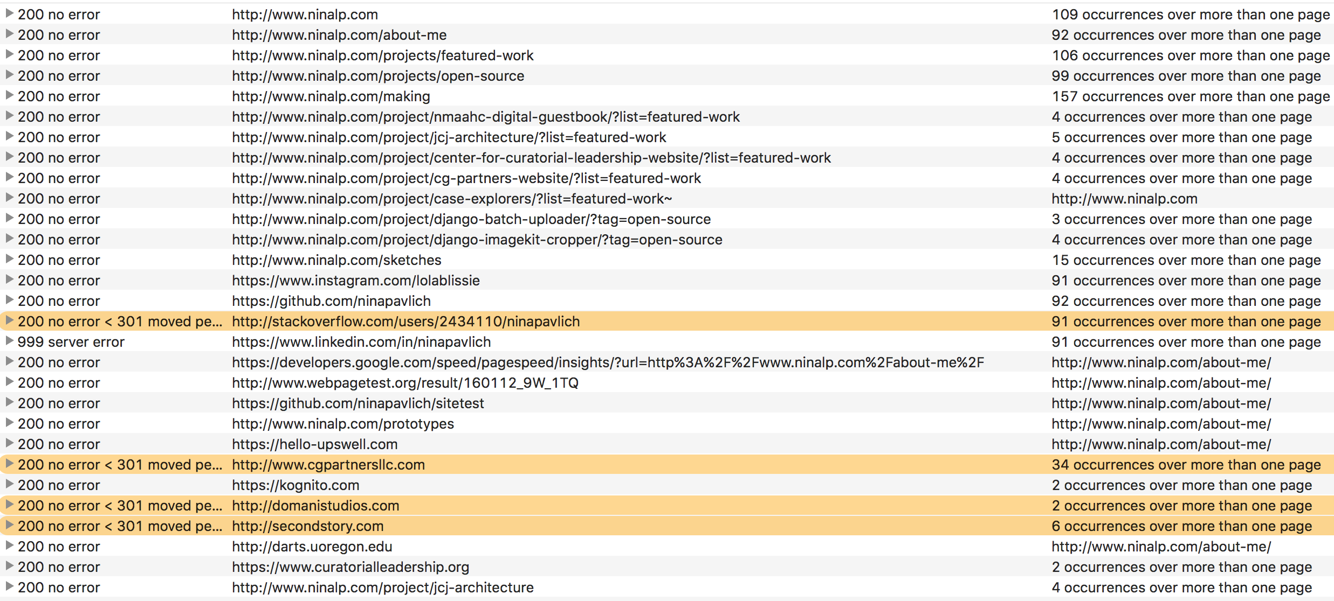Select URL http://www.webpagetest.org/result/160112_9W_1TQ
This screenshot has height=601, width=1334.
(405, 383)
